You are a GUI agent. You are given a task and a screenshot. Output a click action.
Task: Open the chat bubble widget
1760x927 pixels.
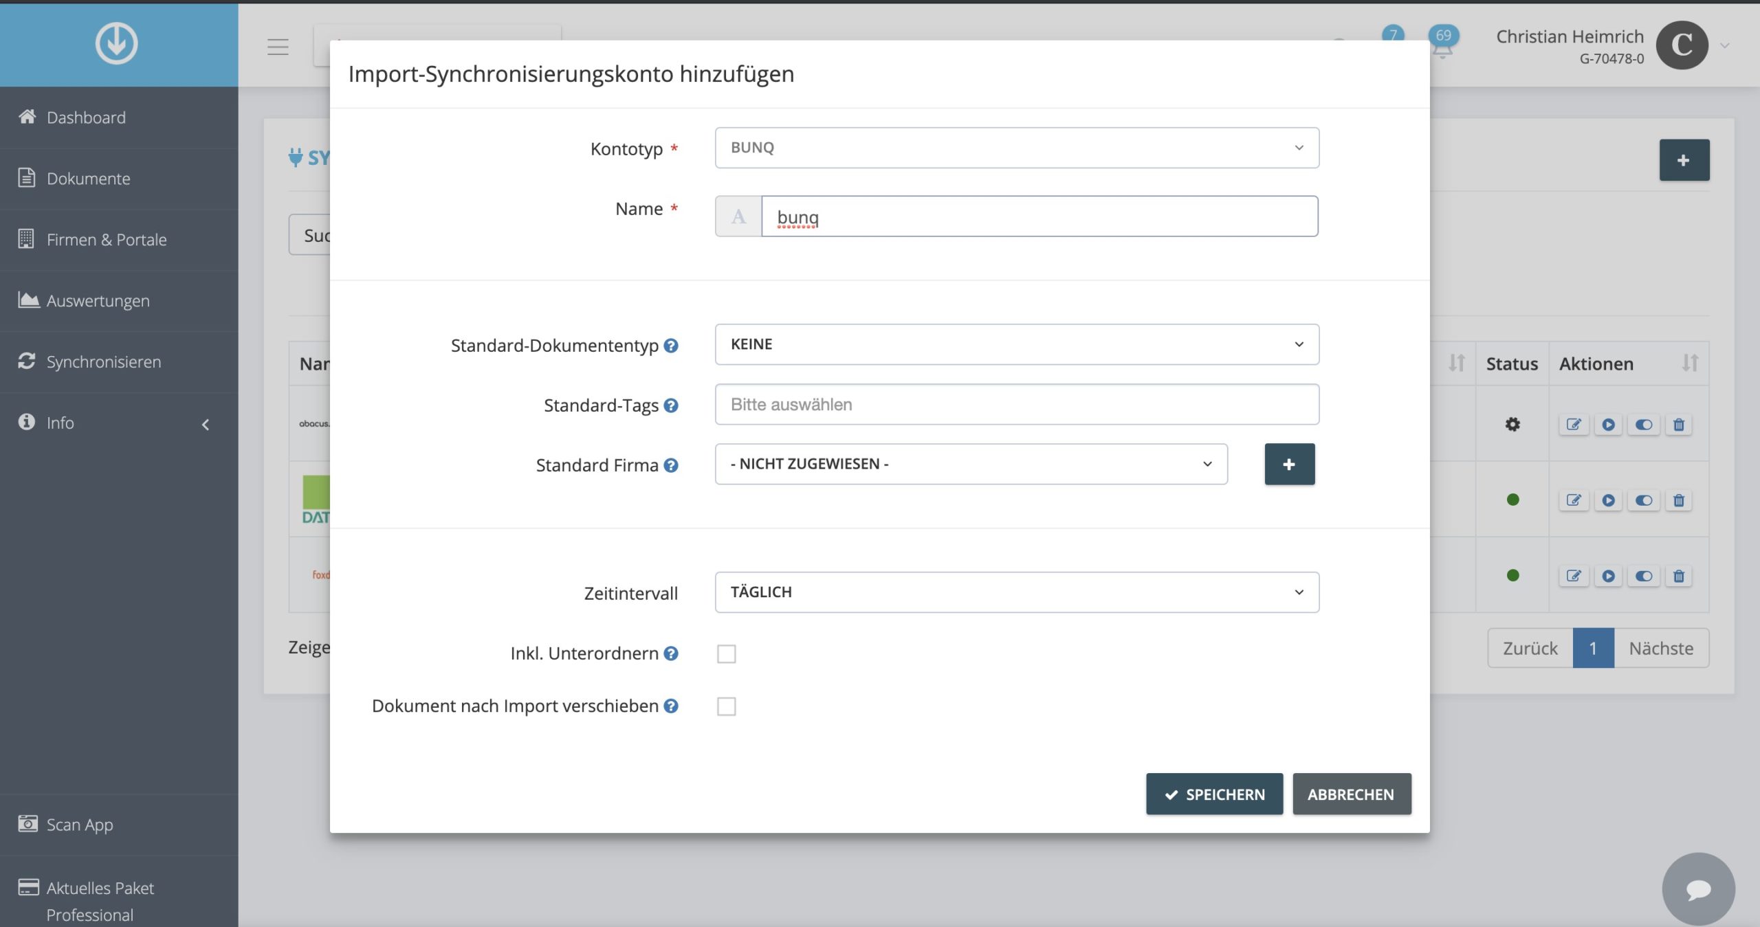click(1698, 889)
